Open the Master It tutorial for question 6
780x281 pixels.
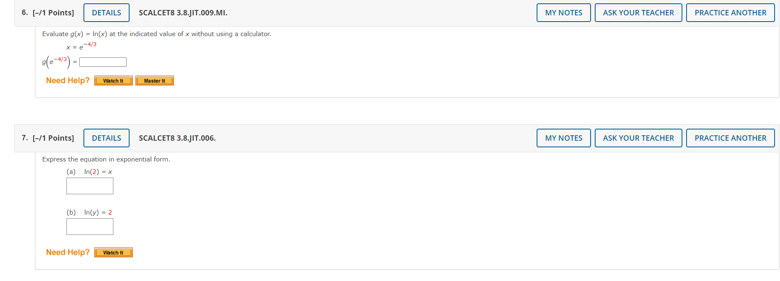[155, 81]
